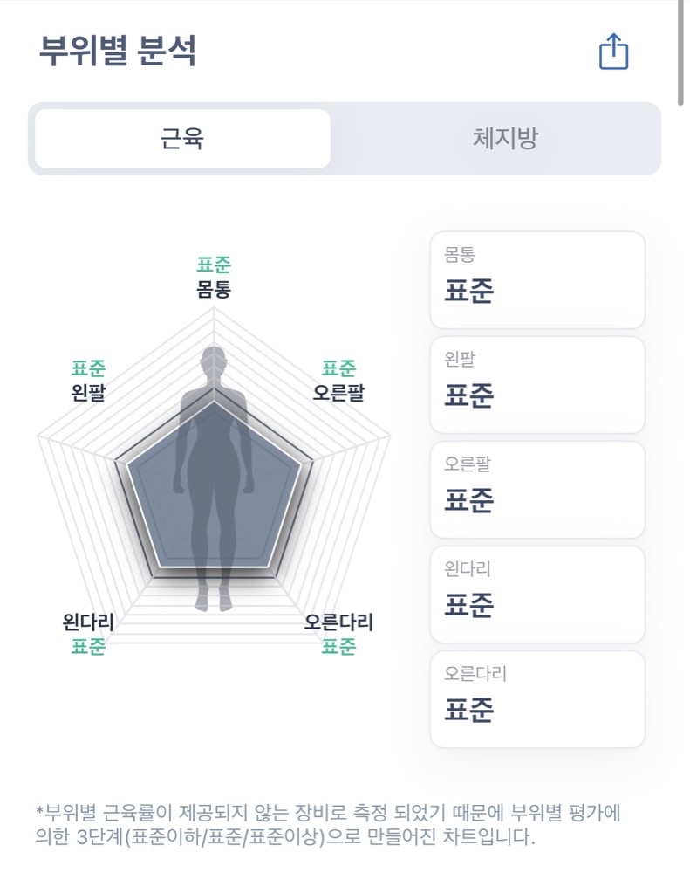The image size is (690, 873).
Task: Switch to the 근육 tab
Action: point(182,139)
